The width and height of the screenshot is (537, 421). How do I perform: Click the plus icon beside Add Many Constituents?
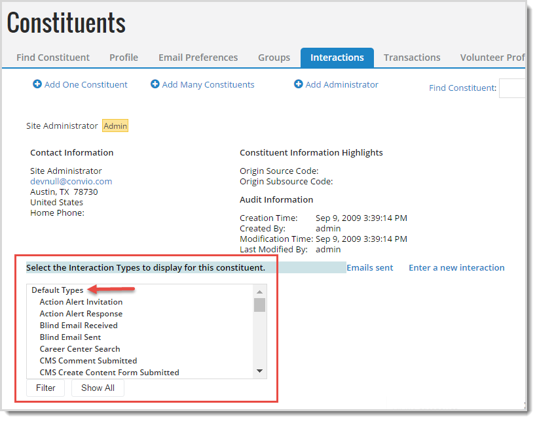(x=155, y=84)
